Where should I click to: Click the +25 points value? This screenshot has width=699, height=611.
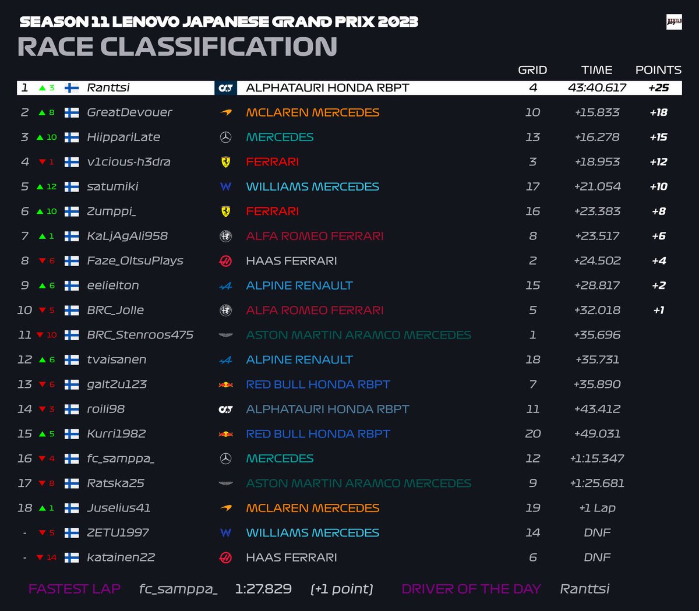(x=659, y=88)
